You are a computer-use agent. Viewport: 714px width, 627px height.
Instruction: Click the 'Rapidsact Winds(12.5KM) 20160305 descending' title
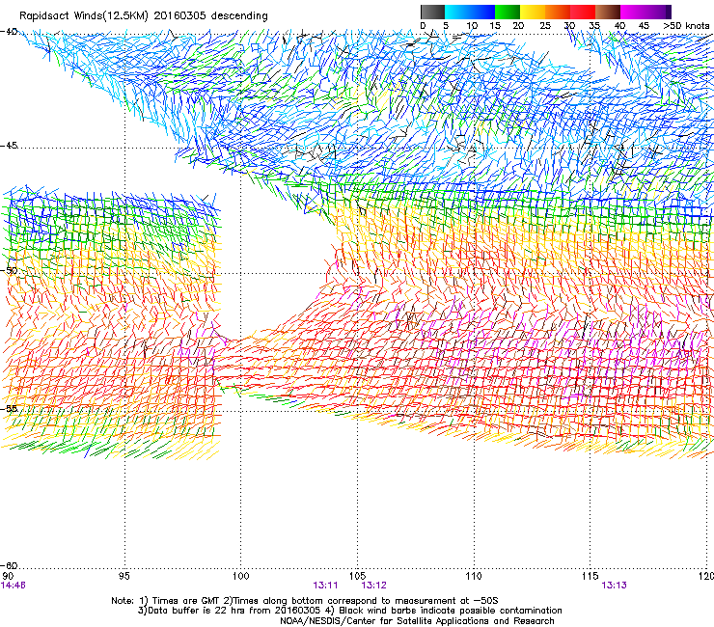point(144,16)
